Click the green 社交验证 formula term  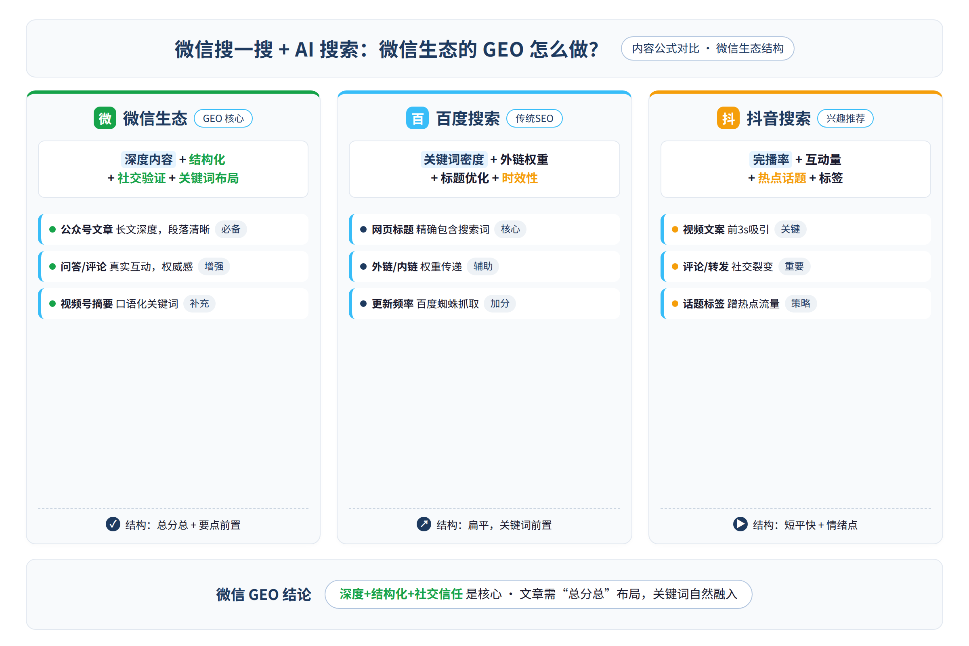click(x=141, y=178)
